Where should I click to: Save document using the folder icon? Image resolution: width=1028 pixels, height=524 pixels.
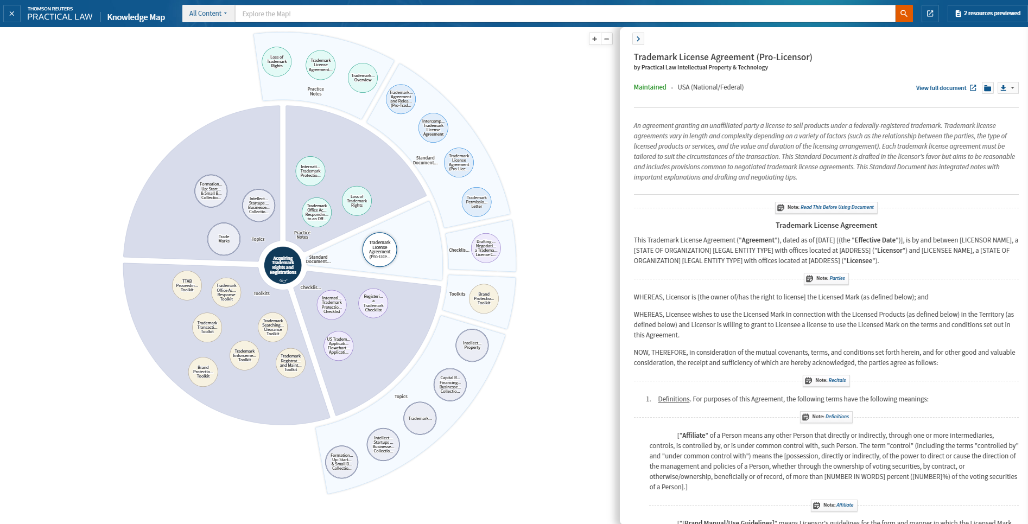click(988, 87)
